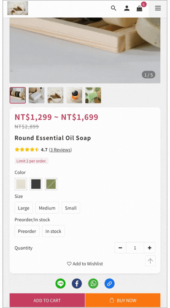
Task: Open the user account icon
Action: [127, 8]
